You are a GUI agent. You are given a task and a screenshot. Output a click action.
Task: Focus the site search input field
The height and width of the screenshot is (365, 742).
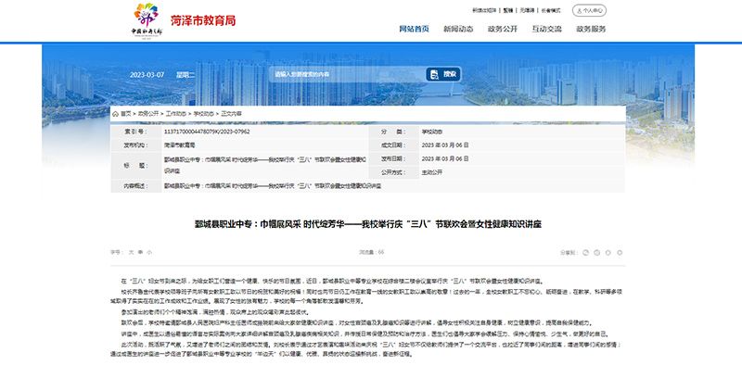point(348,74)
